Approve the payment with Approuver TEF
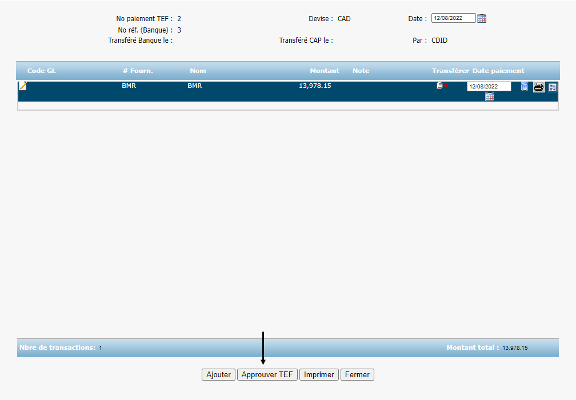This screenshot has height=400, width=576. (x=267, y=375)
